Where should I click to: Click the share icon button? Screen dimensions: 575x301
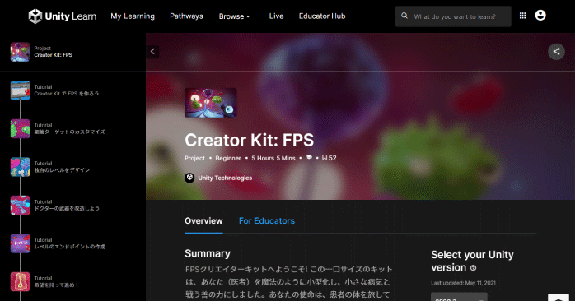coord(556,52)
